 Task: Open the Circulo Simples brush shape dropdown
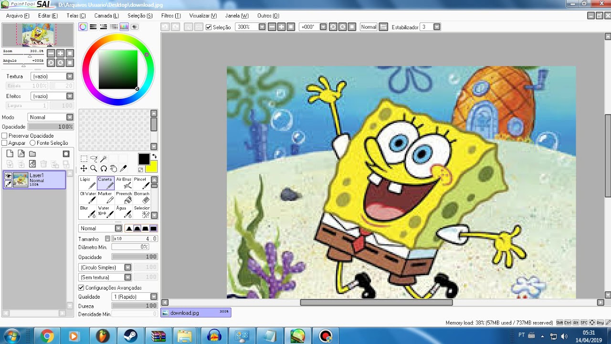(105, 268)
